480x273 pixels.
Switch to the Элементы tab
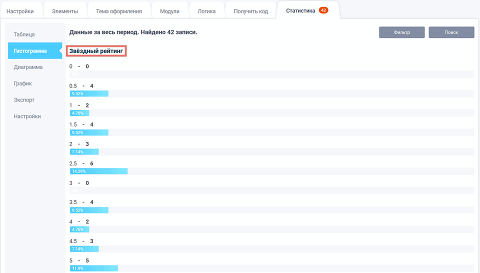[x=64, y=11]
